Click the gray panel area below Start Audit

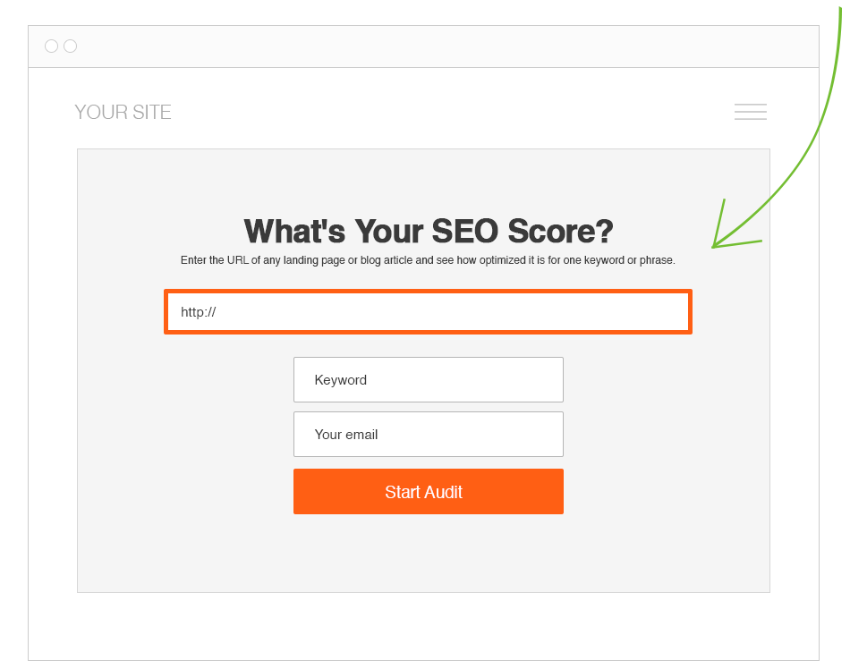pos(428,555)
